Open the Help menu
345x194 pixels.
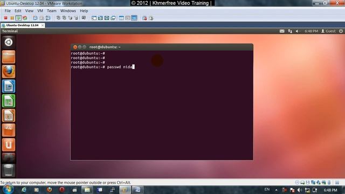[84, 11]
